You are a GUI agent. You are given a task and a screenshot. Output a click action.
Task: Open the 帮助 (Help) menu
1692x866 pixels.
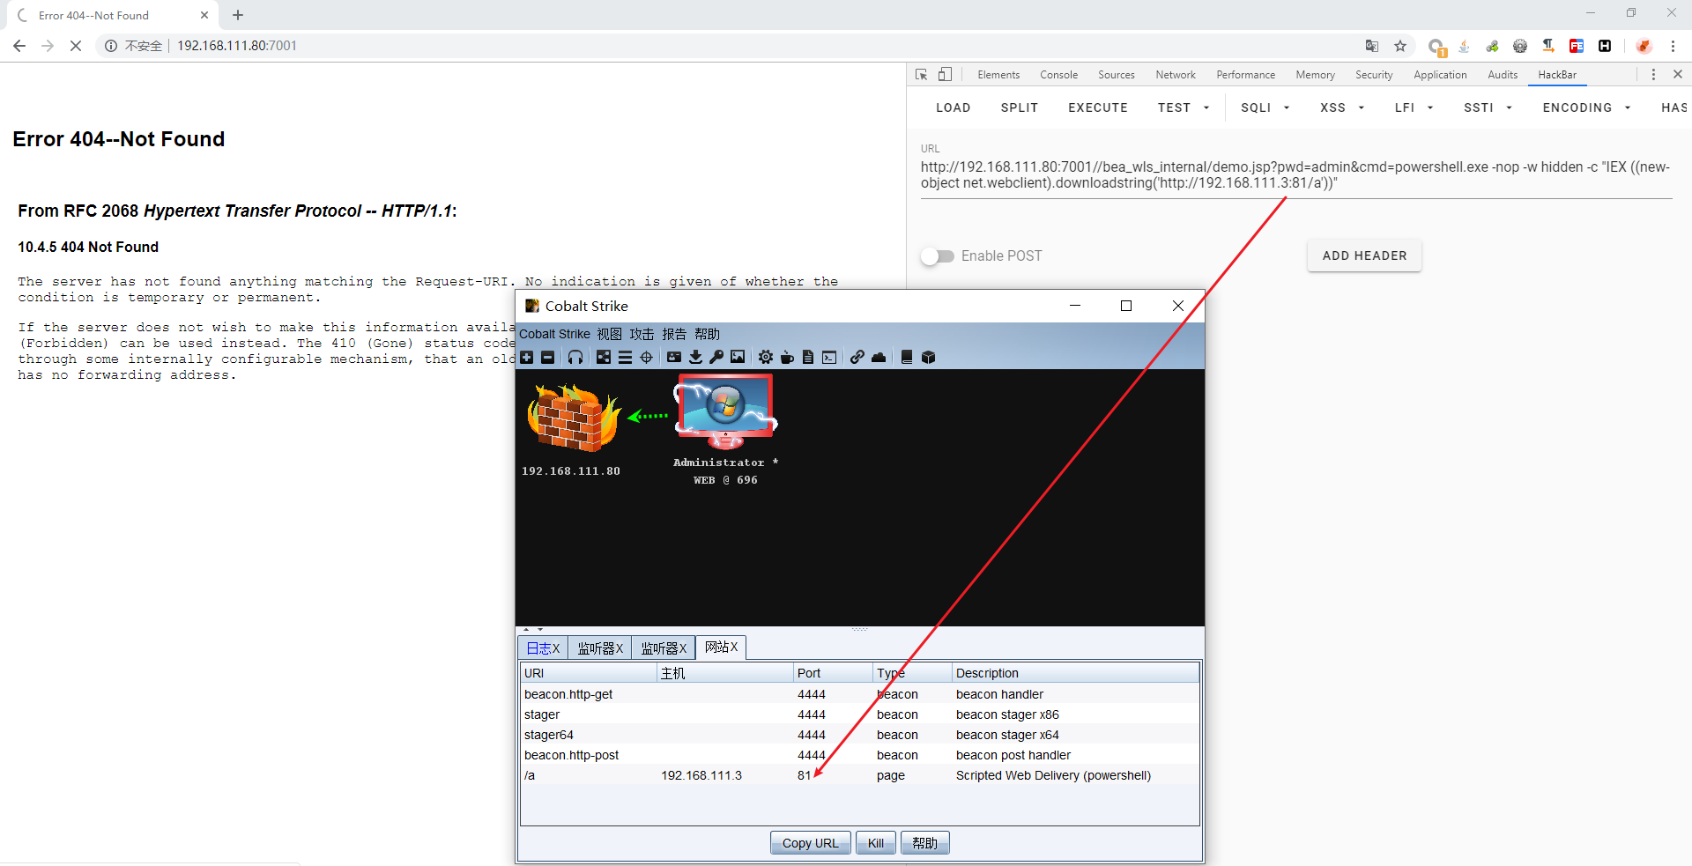point(707,334)
